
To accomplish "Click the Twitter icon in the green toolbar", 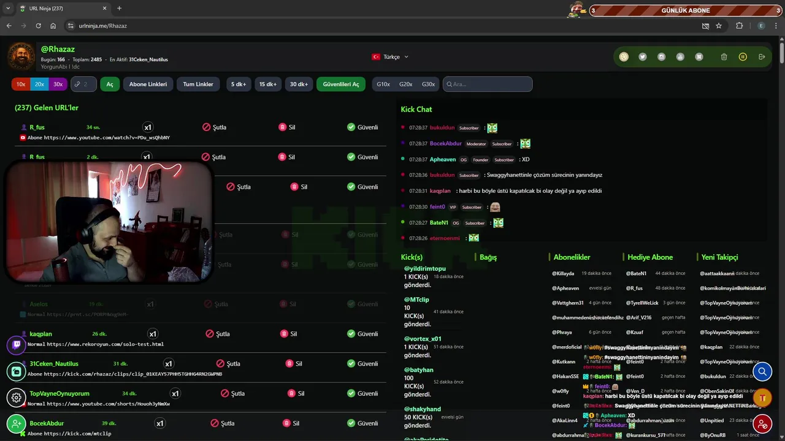I will (x=643, y=57).
